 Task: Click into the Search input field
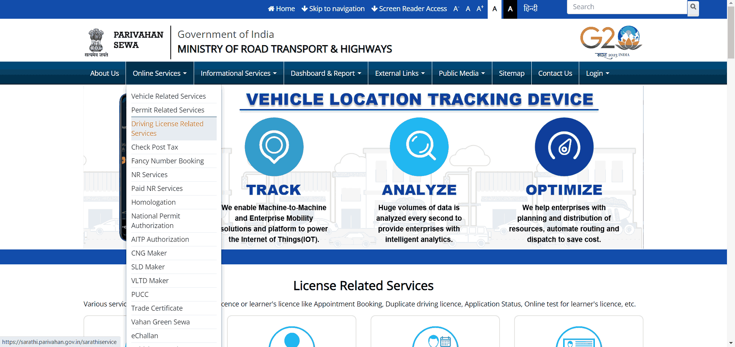pyautogui.click(x=627, y=7)
